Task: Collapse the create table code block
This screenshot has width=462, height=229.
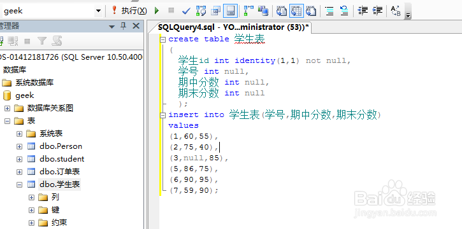Action: point(163,39)
